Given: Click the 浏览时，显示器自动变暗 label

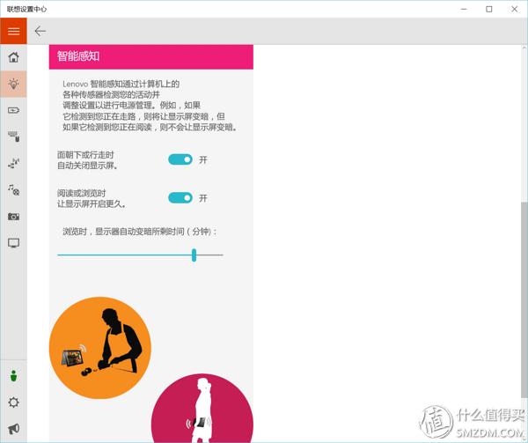Looking at the screenshot, I should tap(140, 232).
